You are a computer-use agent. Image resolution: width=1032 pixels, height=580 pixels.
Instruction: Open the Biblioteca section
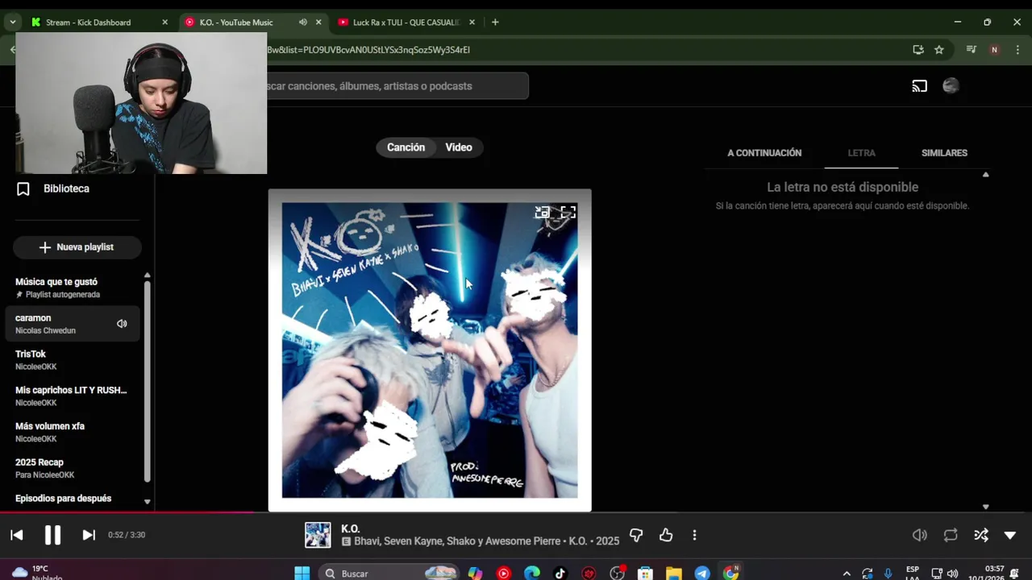pos(66,188)
